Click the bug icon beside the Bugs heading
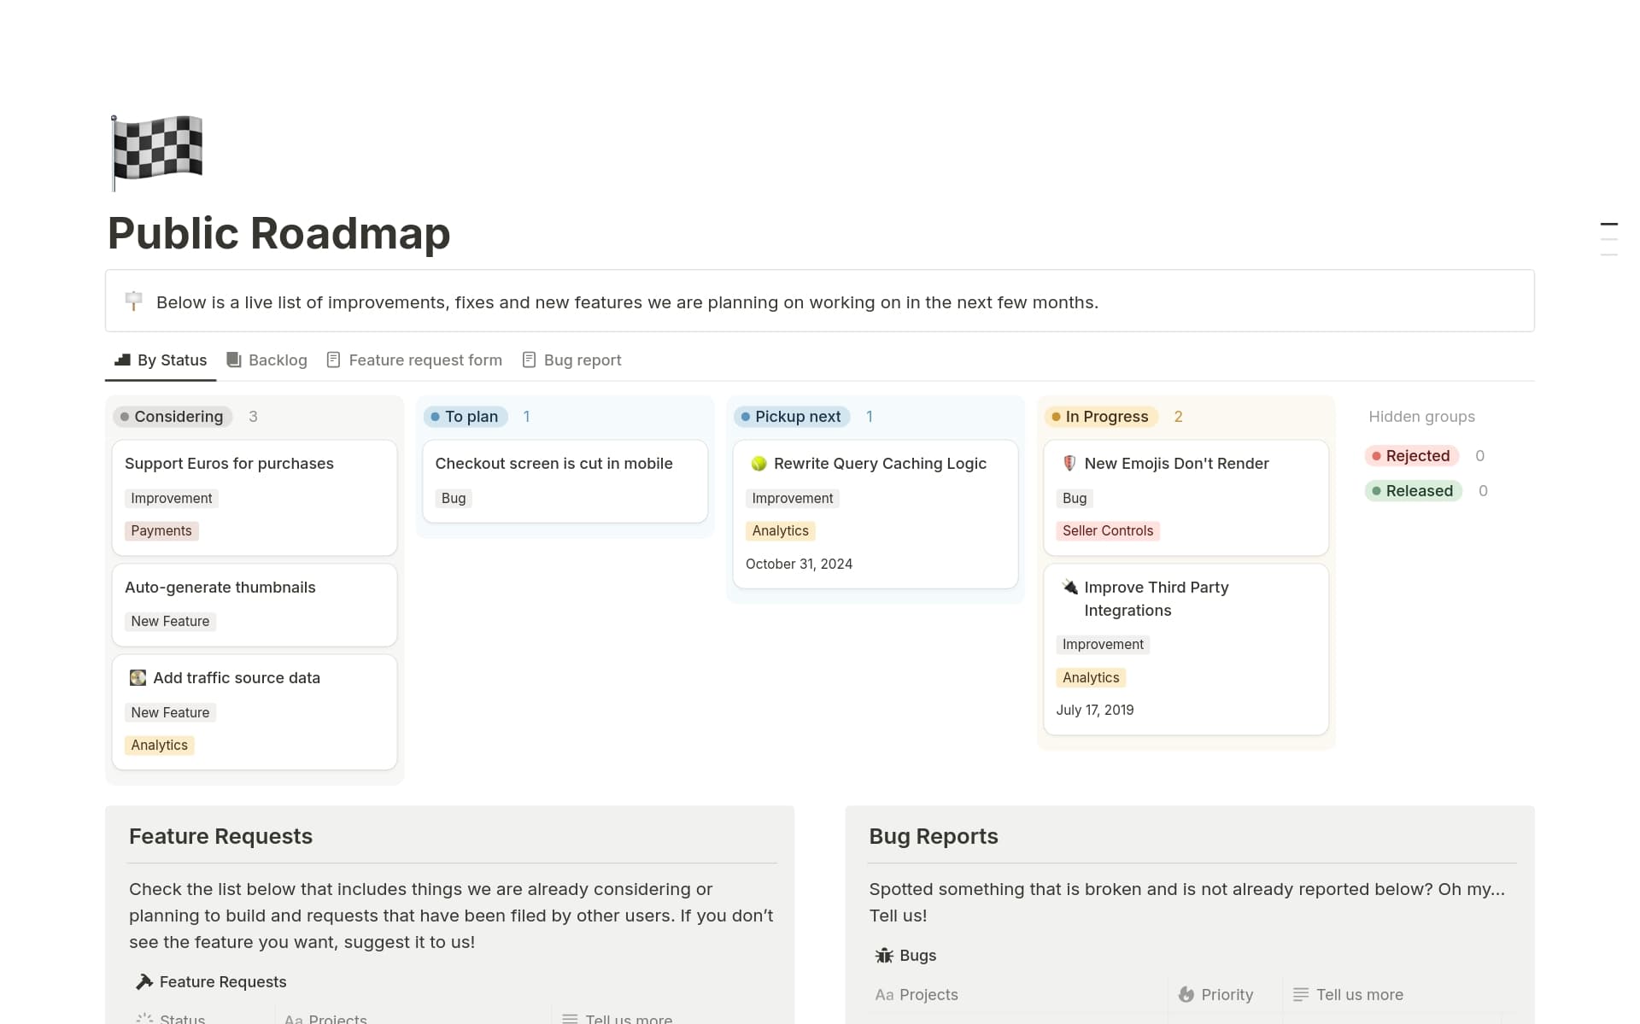The height and width of the screenshot is (1024, 1640). pos(884,955)
